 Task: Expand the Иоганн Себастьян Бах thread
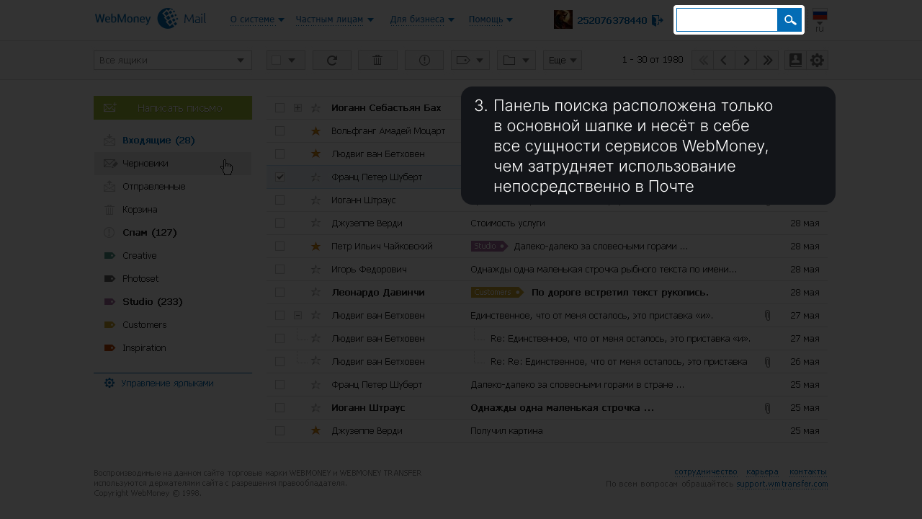pos(298,107)
